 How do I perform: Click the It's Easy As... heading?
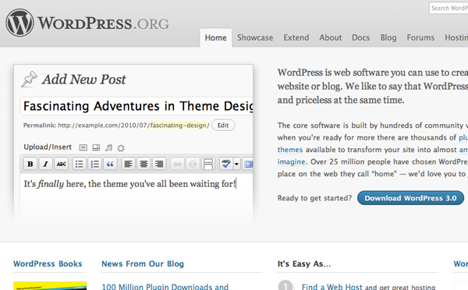(x=304, y=263)
